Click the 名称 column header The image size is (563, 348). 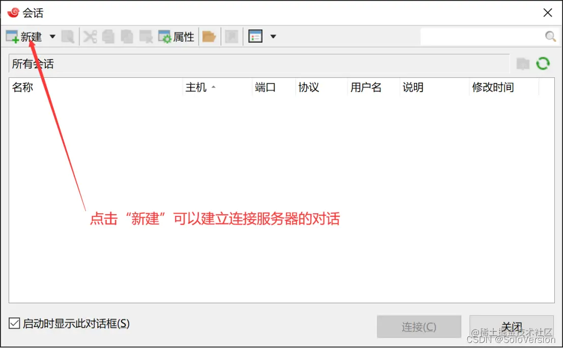click(22, 87)
